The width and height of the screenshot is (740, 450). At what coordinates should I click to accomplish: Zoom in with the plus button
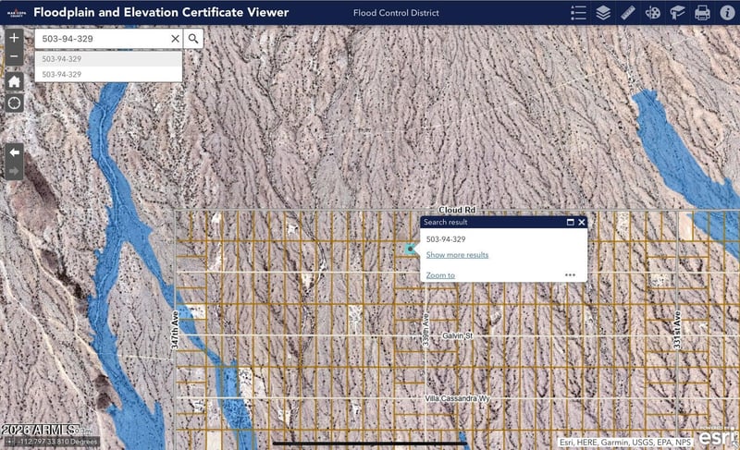click(14, 38)
